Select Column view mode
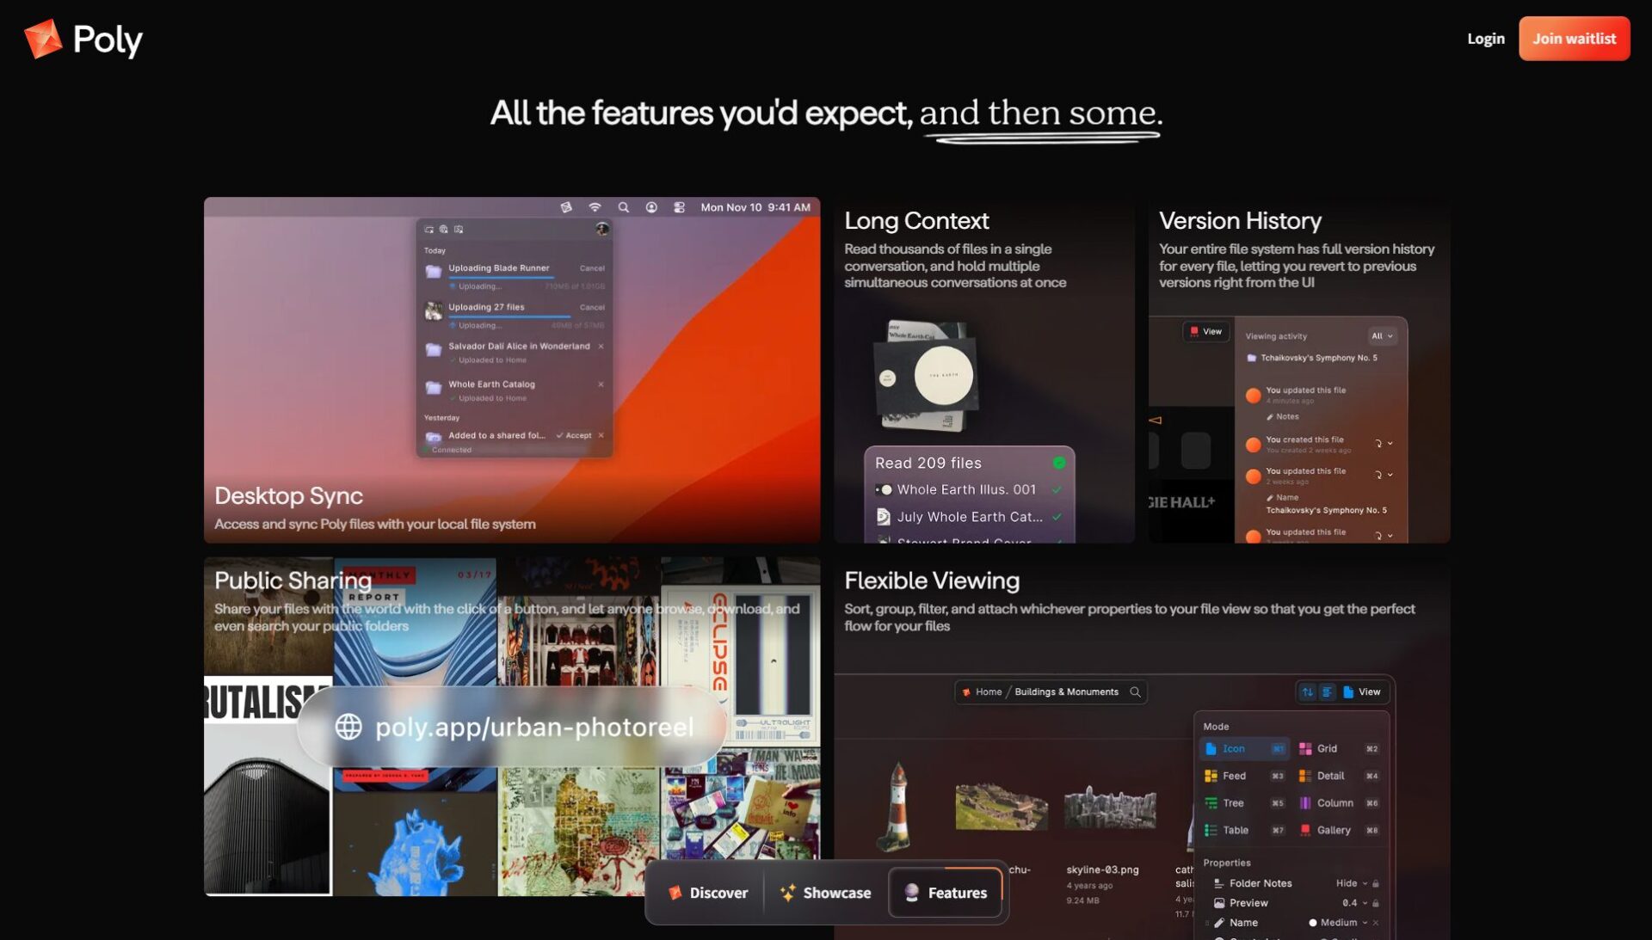 pos(1335,803)
